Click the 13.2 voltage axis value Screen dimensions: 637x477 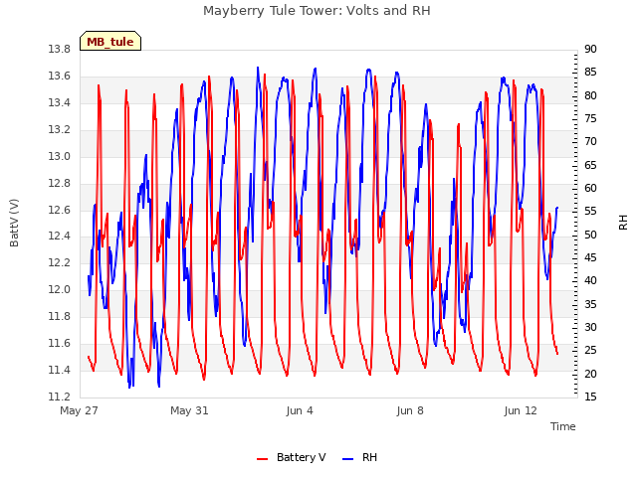pos(60,130)
